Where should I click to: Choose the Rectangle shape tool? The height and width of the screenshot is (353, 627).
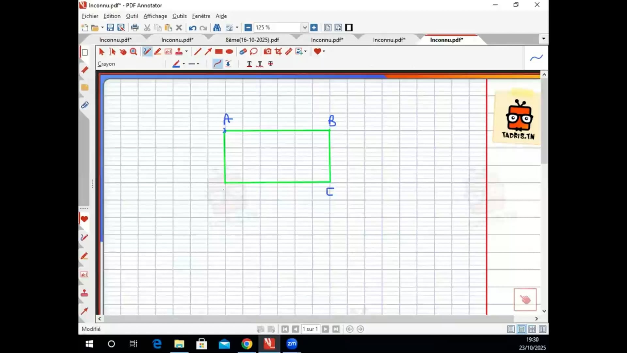(x=219, y=52)
